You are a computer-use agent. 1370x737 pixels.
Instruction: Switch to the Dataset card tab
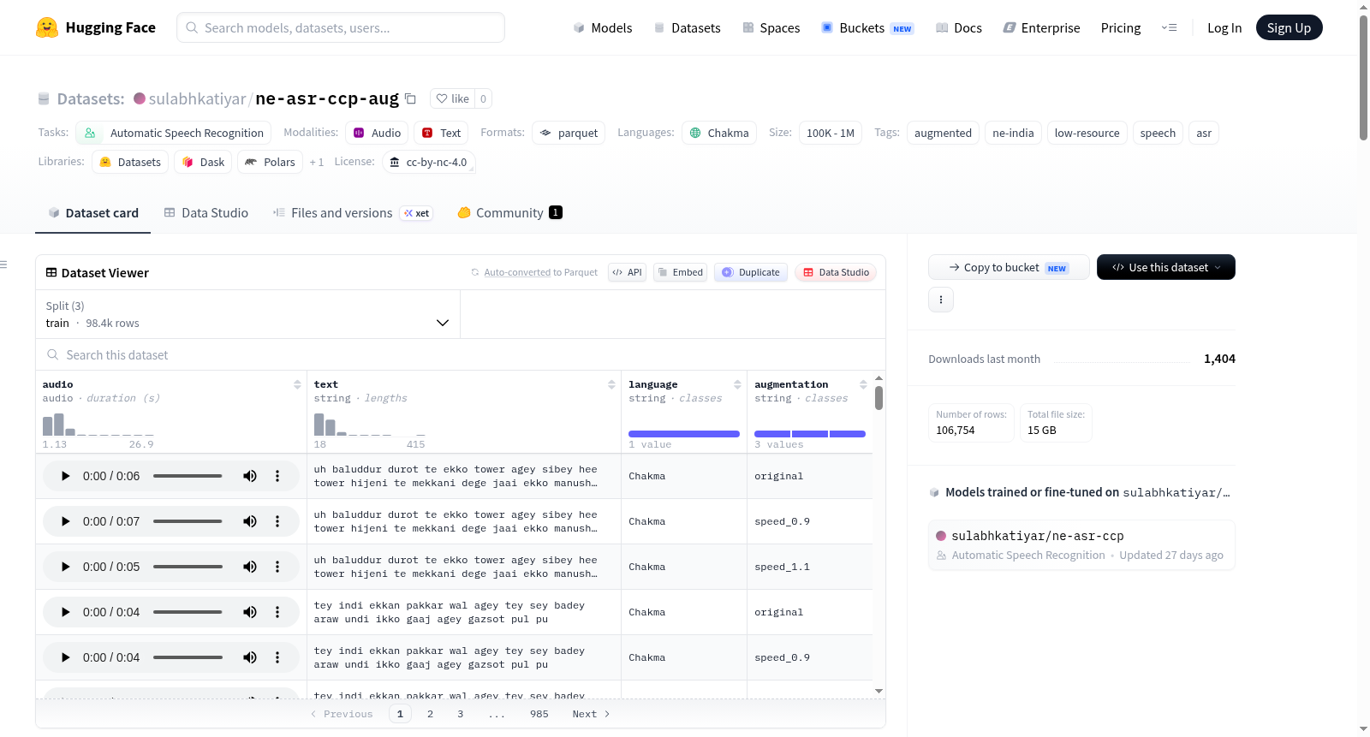pos(92,212)
